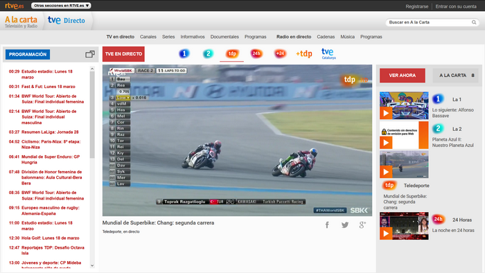Select the La 2 channel icon
This screenshot has width=485, height=273.
pyautogui.click(x=208, y=54)
